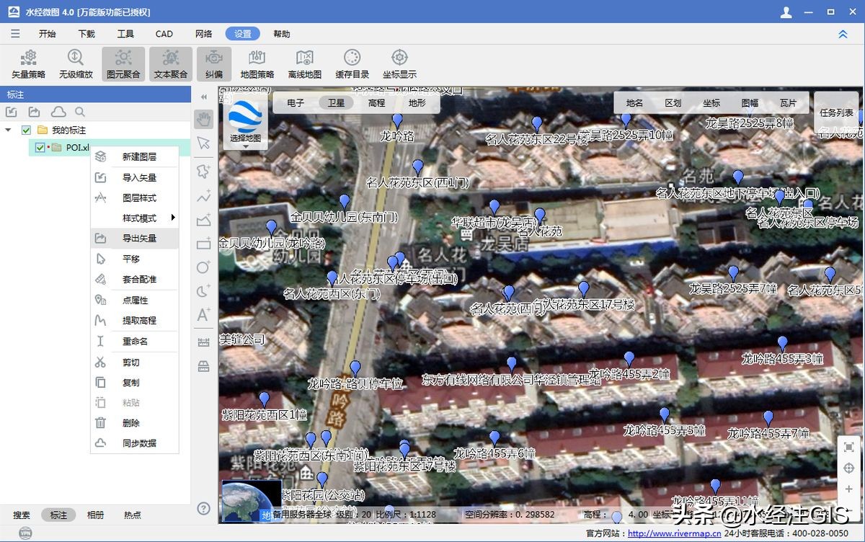
Task: Choose 导出矢量 from context menu
Action: (x=139, y=239)
